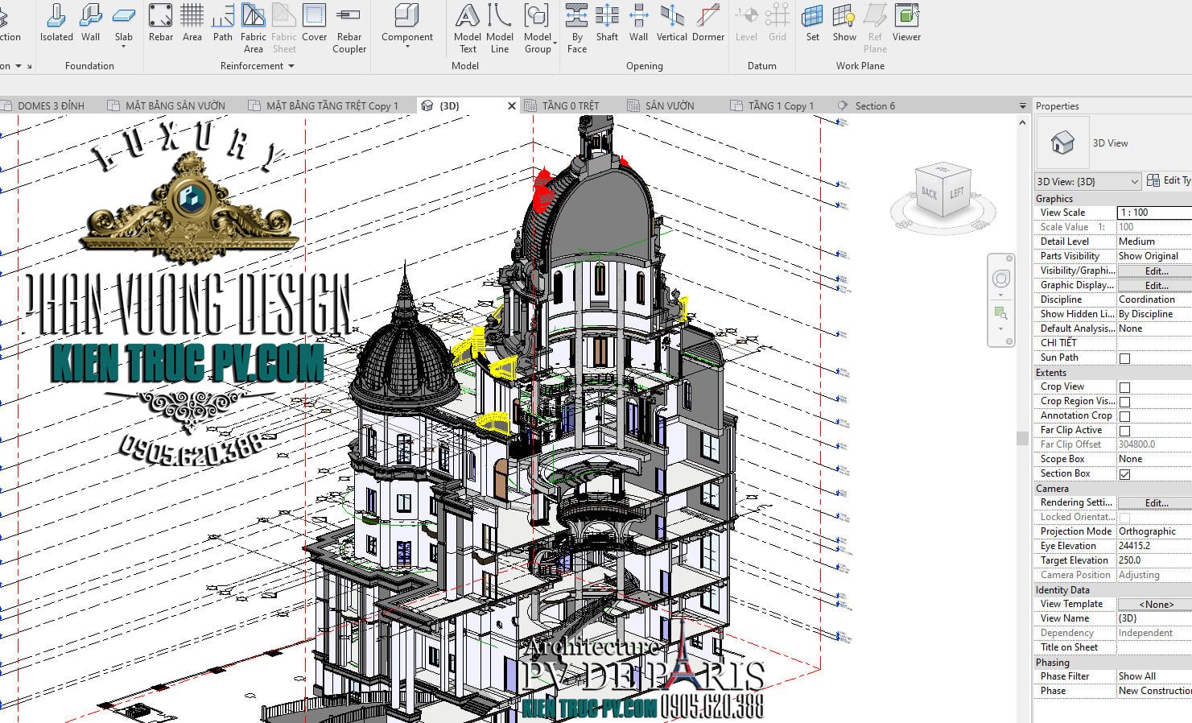
Task: Uncheck the Section Box checkbox
Action: coord(1124,474)
